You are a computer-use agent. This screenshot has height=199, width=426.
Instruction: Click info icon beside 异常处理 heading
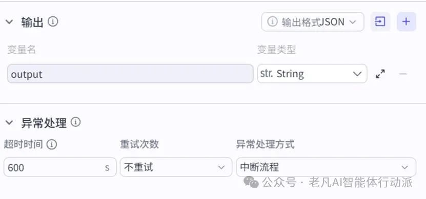click(75, 122)
